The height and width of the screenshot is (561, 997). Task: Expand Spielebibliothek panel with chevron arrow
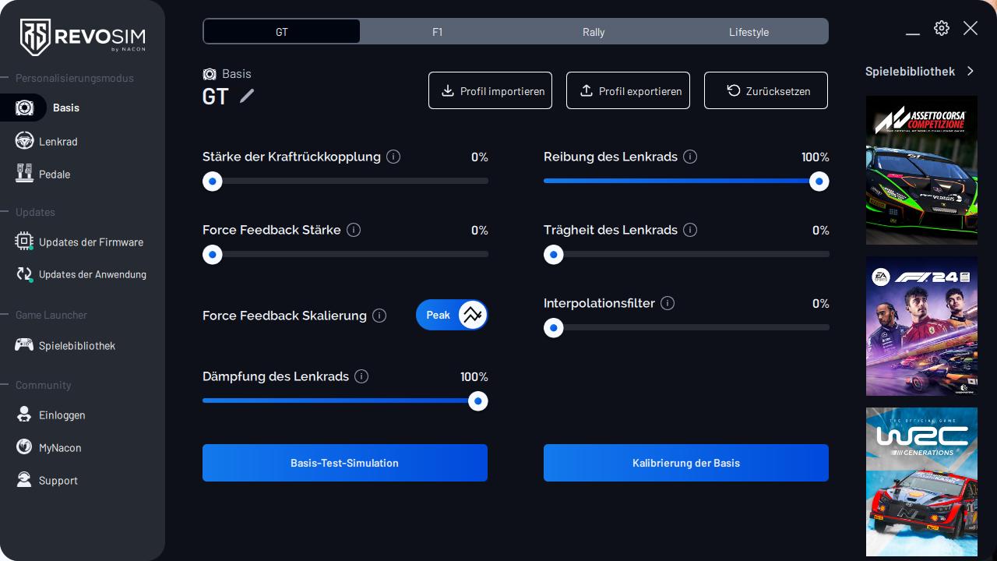pos(971,71)
